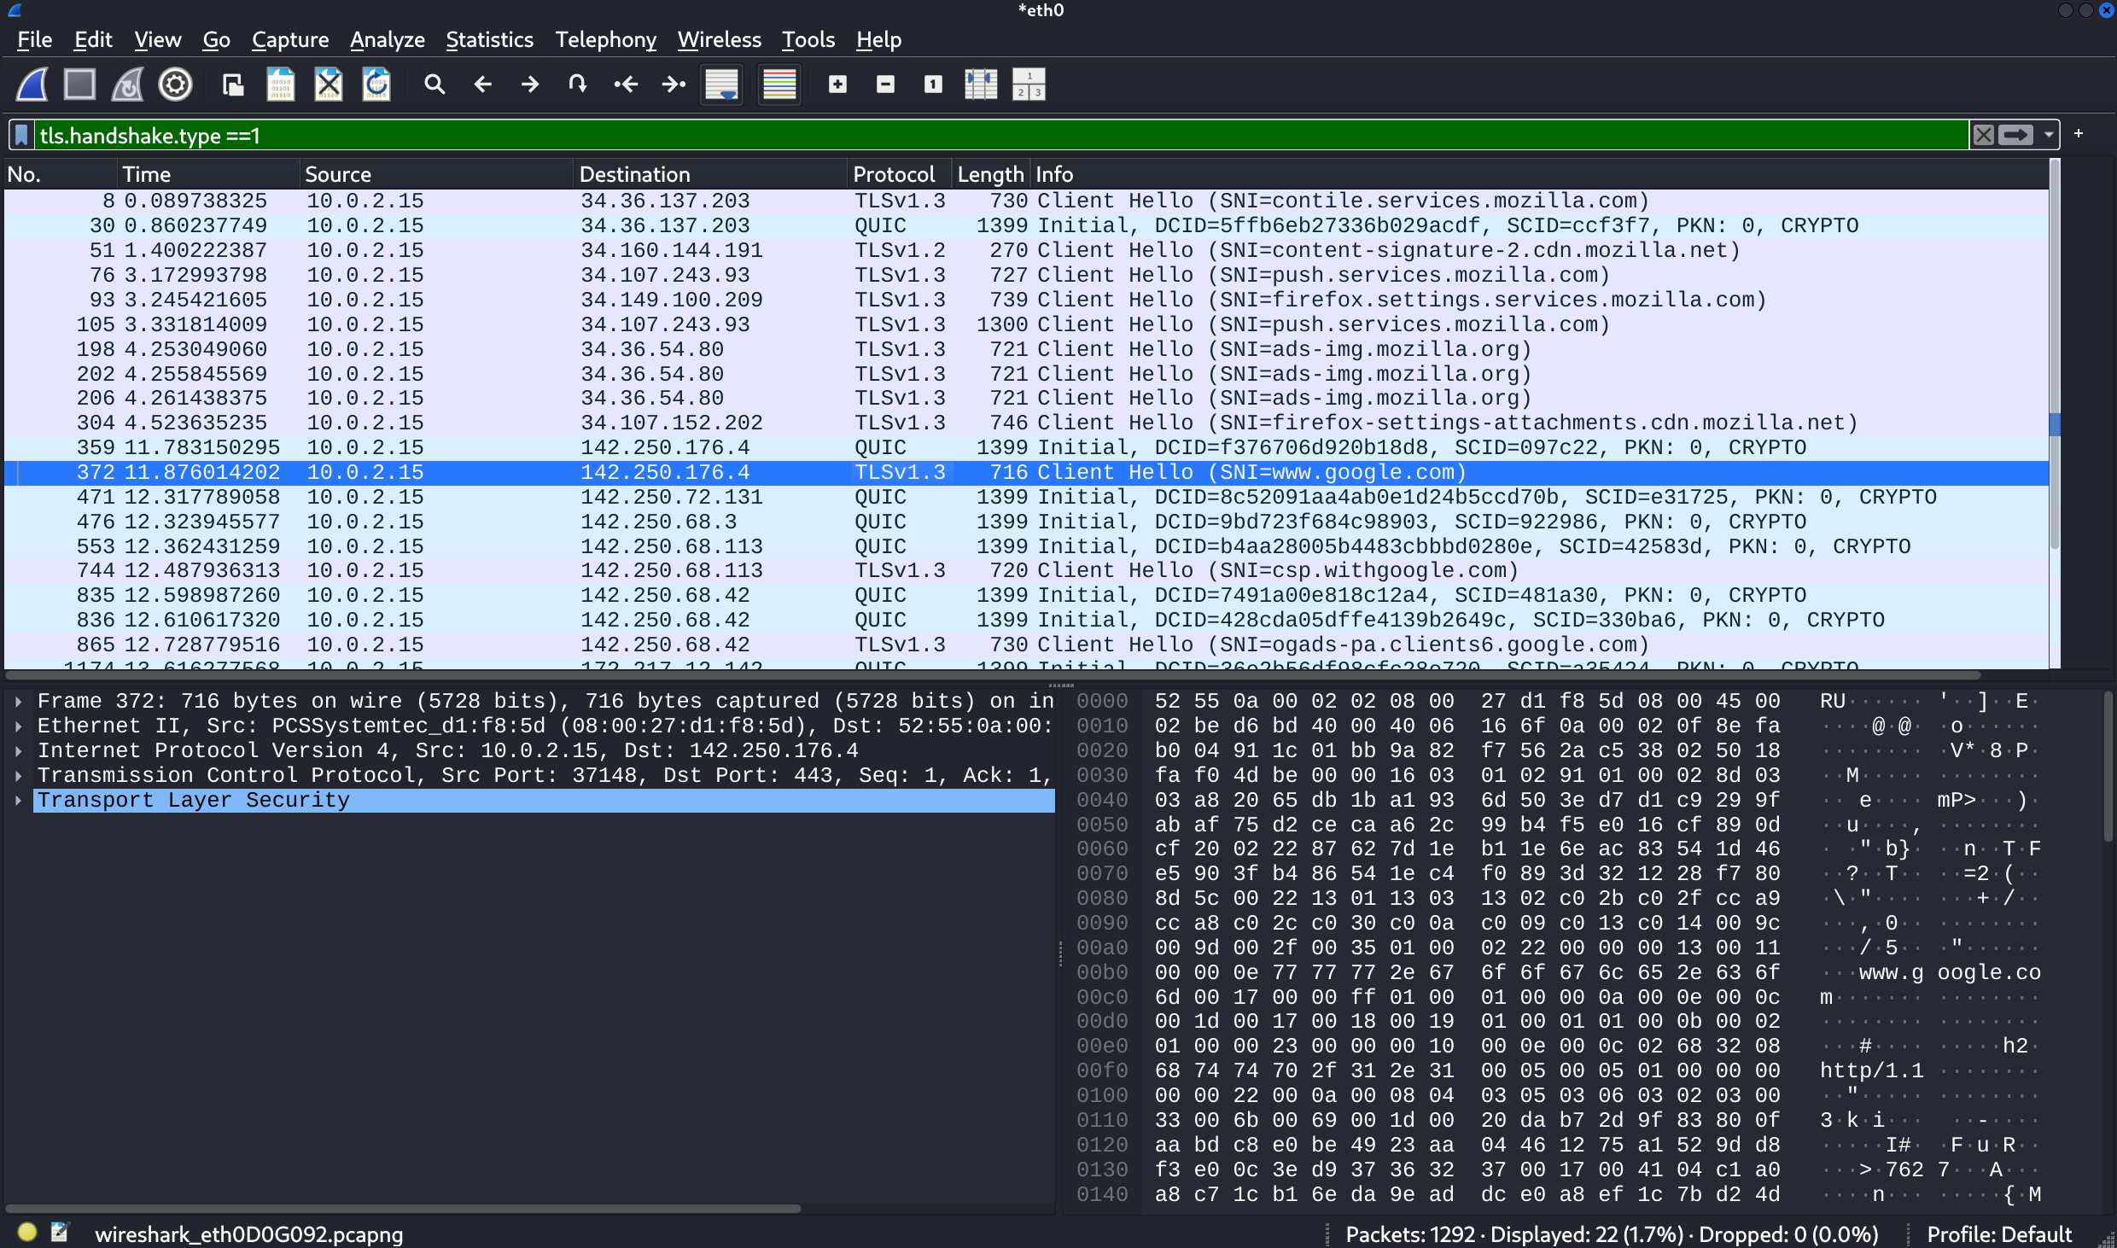
Task: Toggle auto-scroll during live capture
Action: (721, 85)
